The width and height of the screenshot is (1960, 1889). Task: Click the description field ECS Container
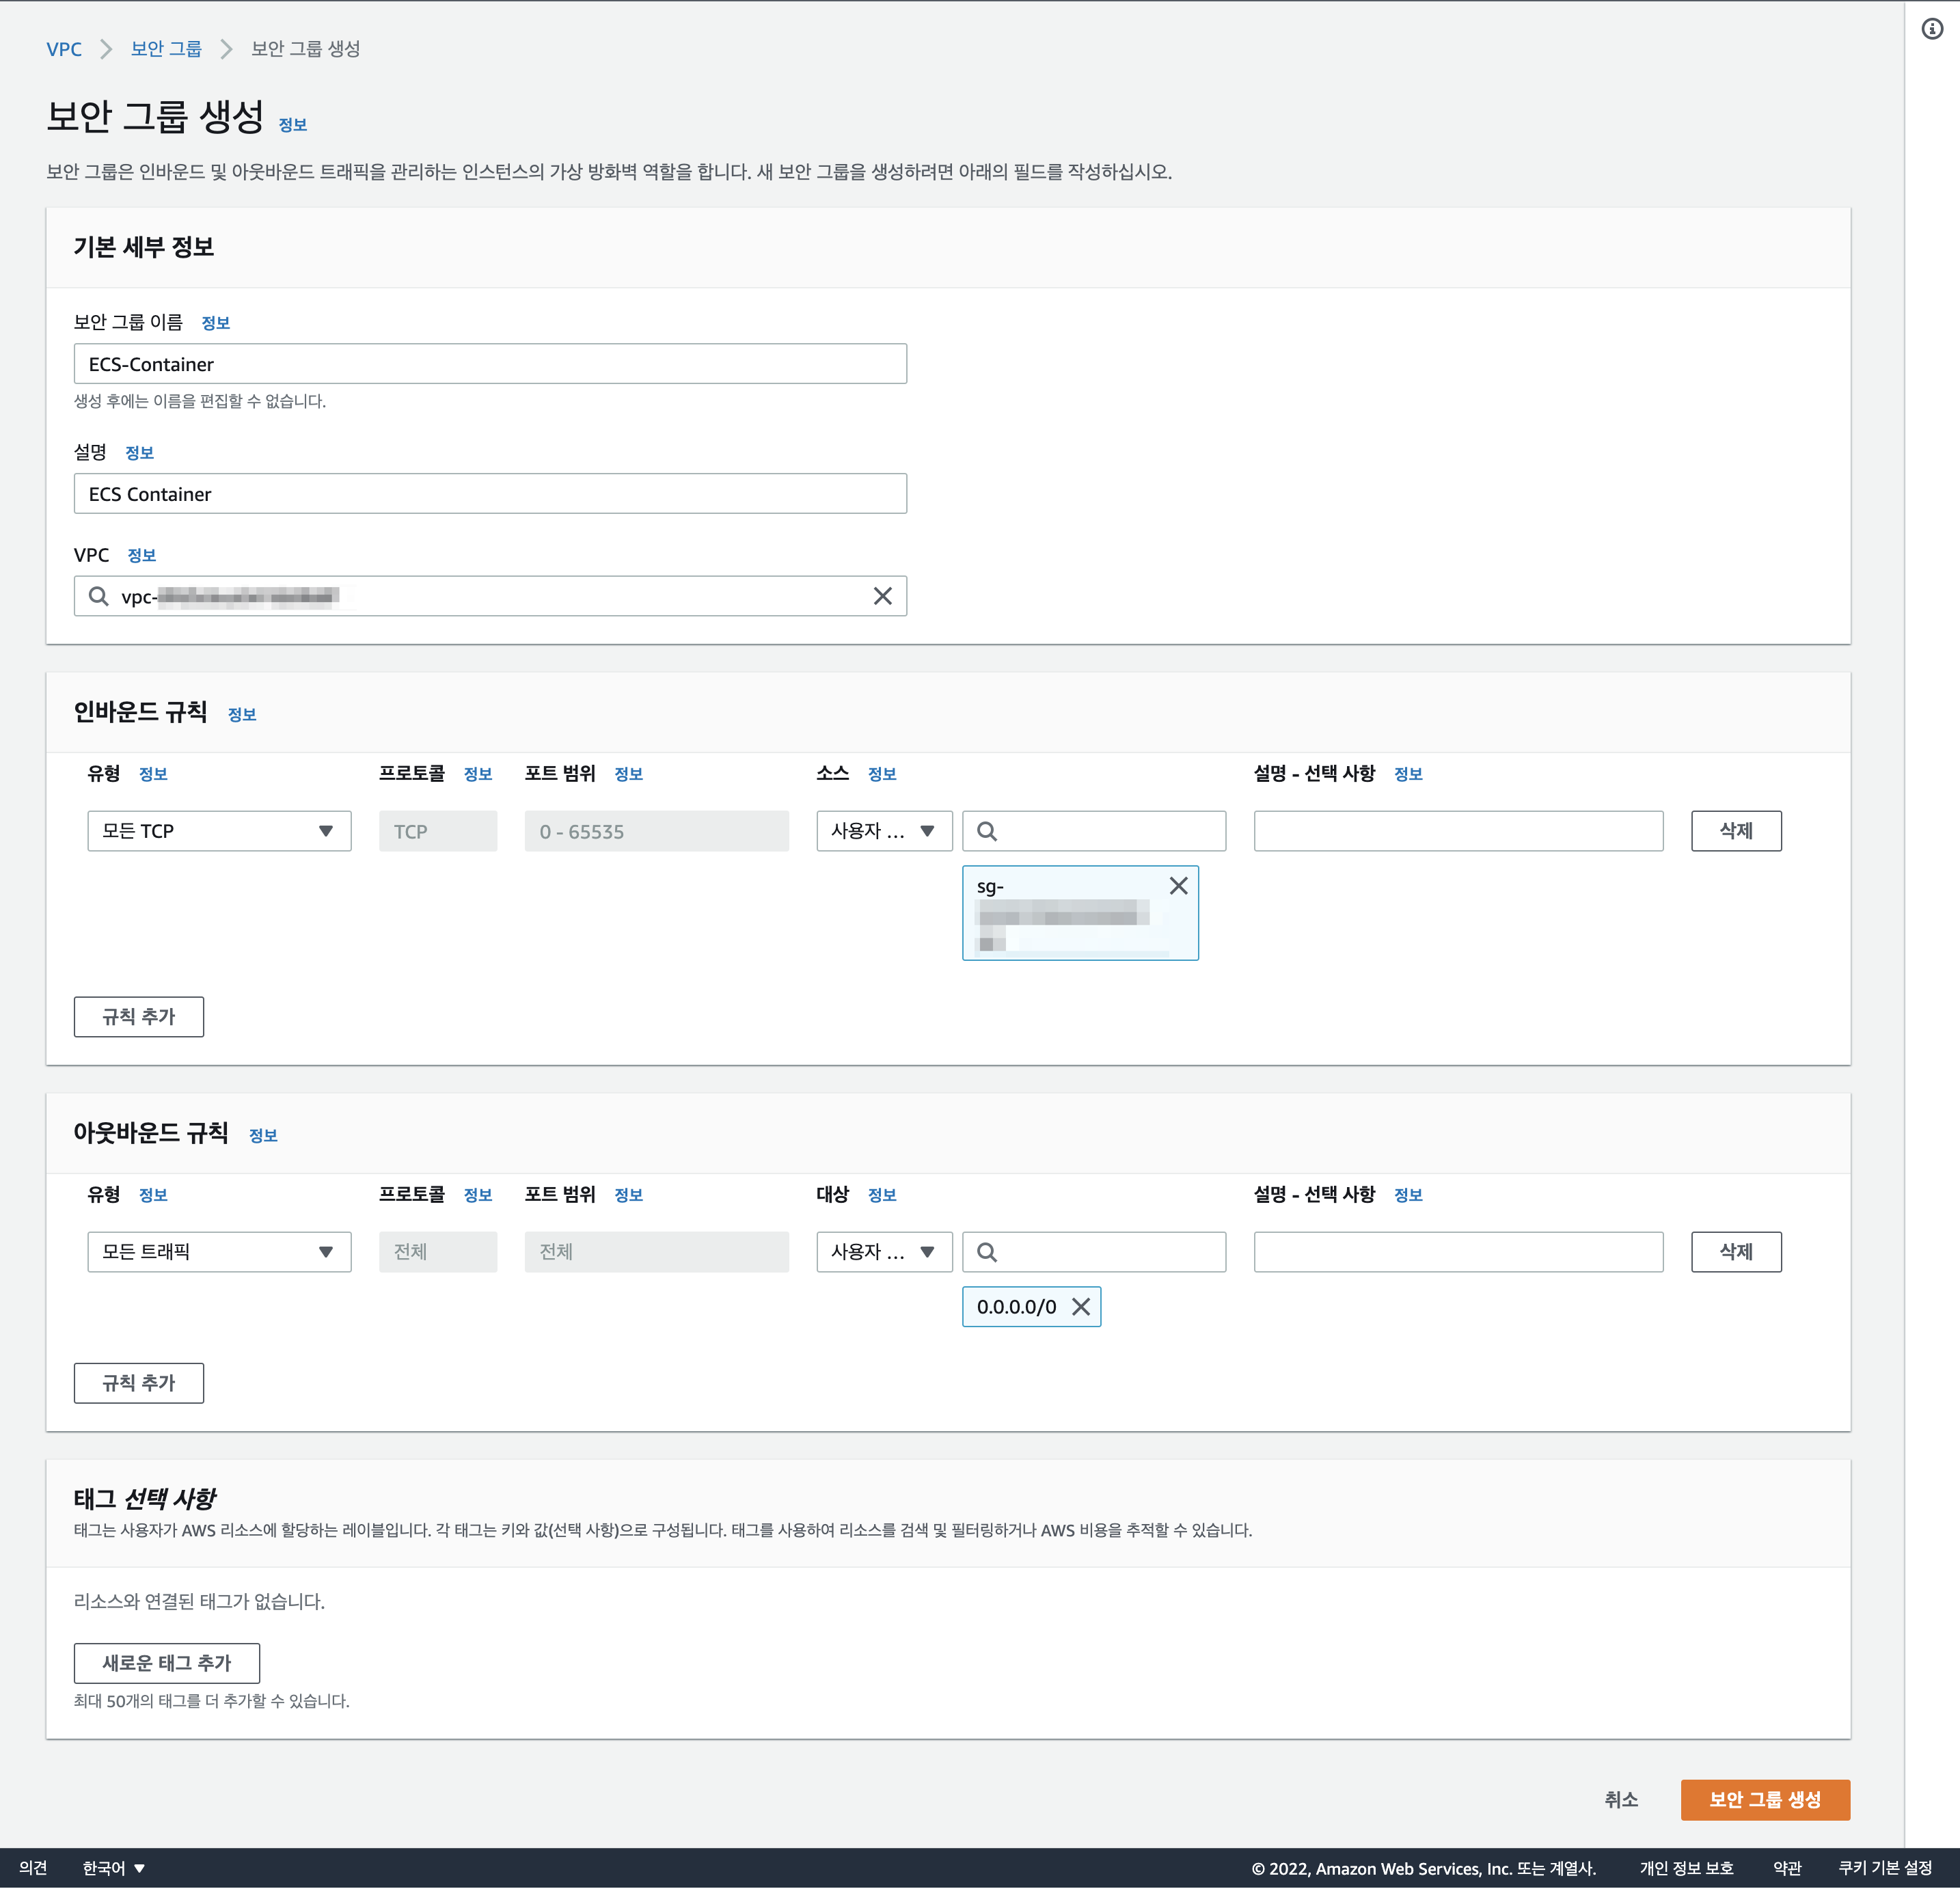point(490,494)
